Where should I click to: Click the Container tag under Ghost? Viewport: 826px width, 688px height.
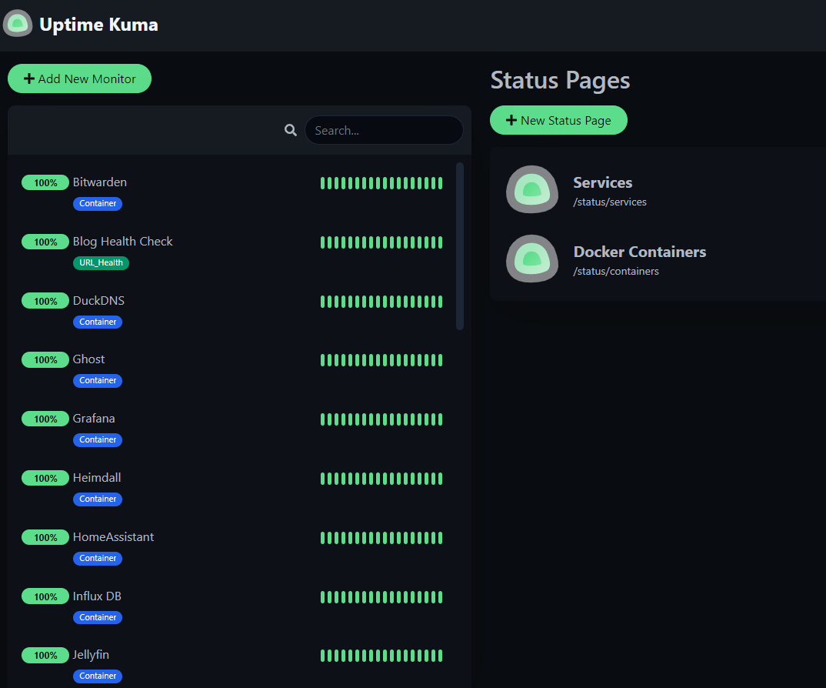[x=98, y=381]
